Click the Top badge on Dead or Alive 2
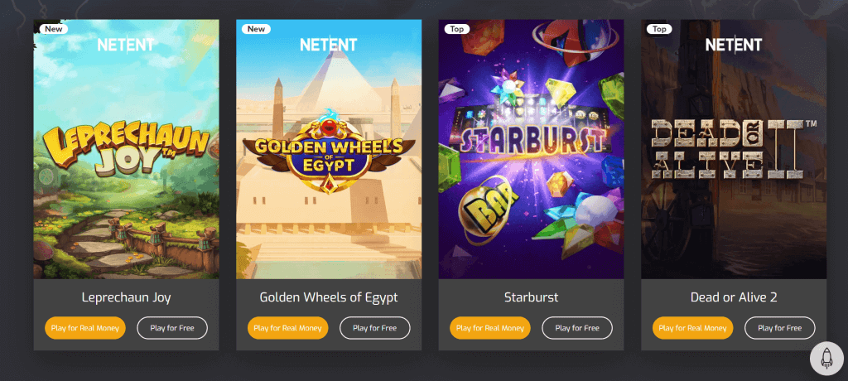Image resolution: width=848 pixels, height=381 pixels. 660,29
